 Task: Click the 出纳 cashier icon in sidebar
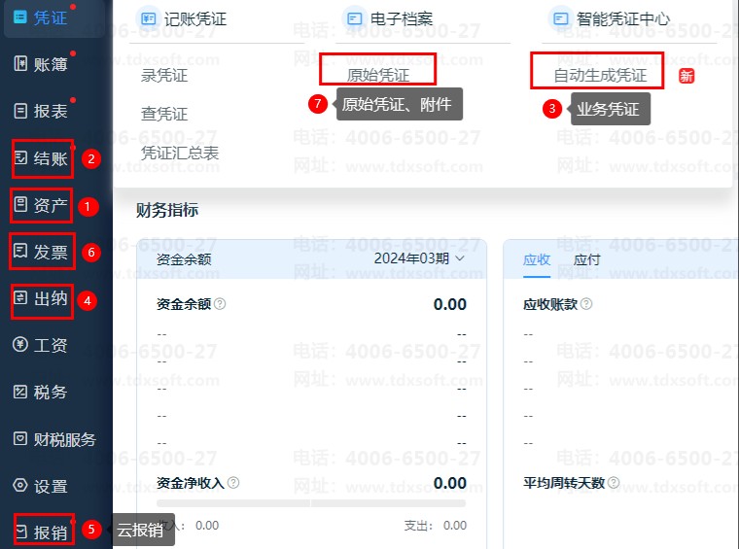pos(20,297)
